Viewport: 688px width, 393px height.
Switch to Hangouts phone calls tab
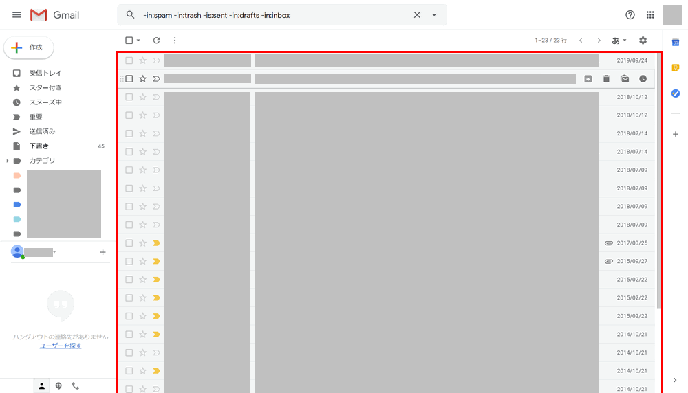(x=76, y=386)
